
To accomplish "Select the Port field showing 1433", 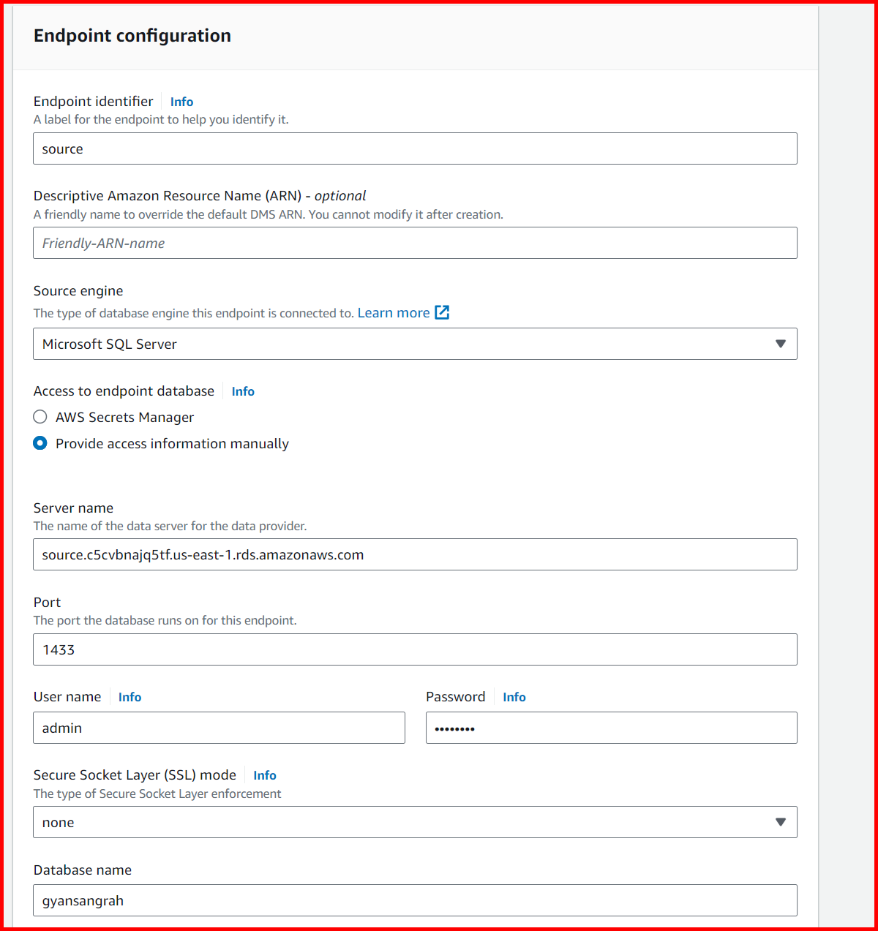I will (415, 649).
